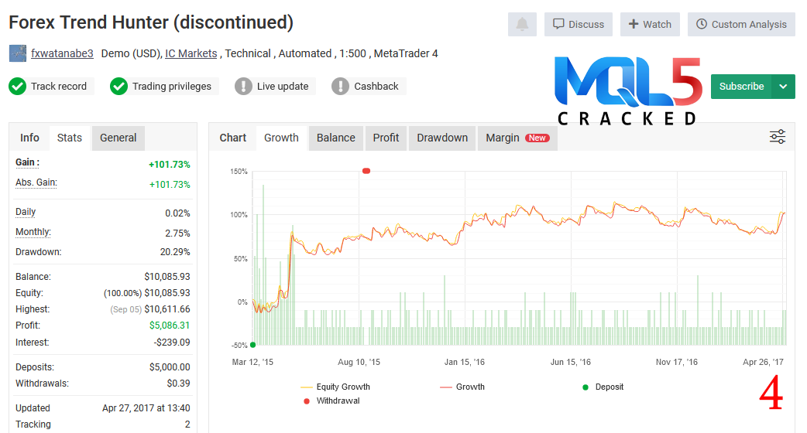Click the Aug 10, '15 axis label

pos(359,362)
